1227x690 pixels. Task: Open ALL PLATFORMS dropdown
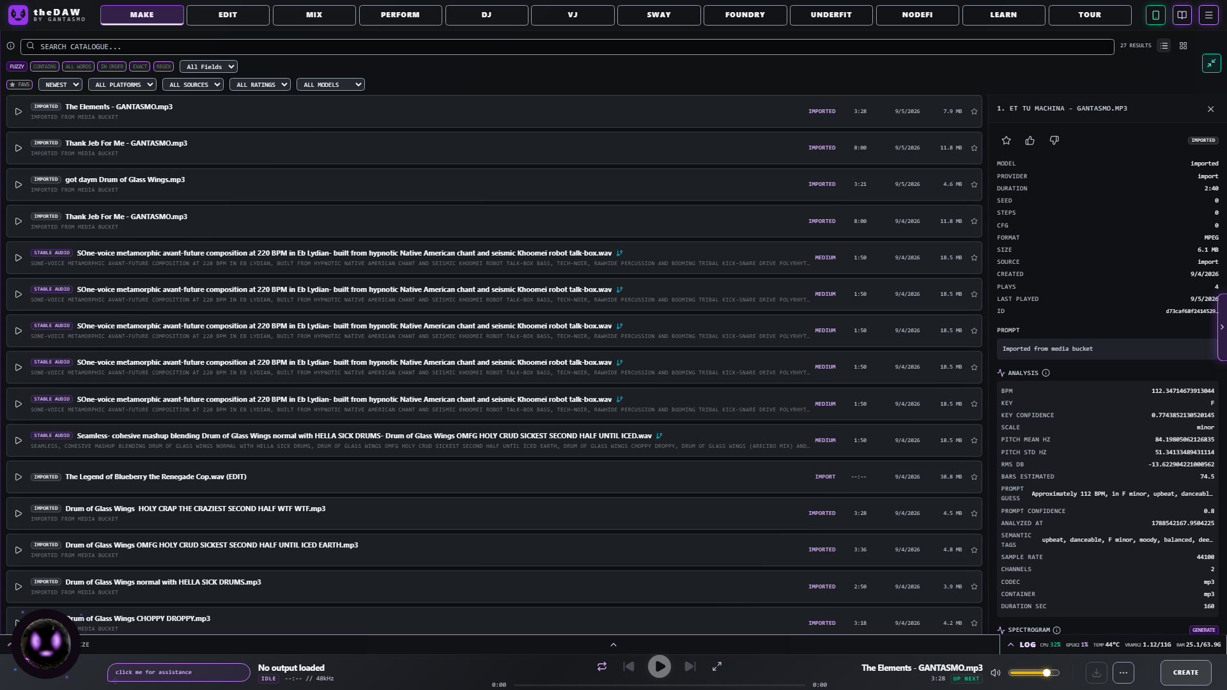coord(122,84)
